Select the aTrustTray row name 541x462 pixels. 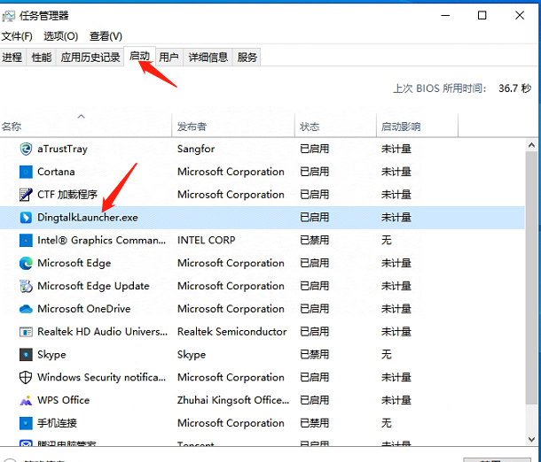[62, 149]
